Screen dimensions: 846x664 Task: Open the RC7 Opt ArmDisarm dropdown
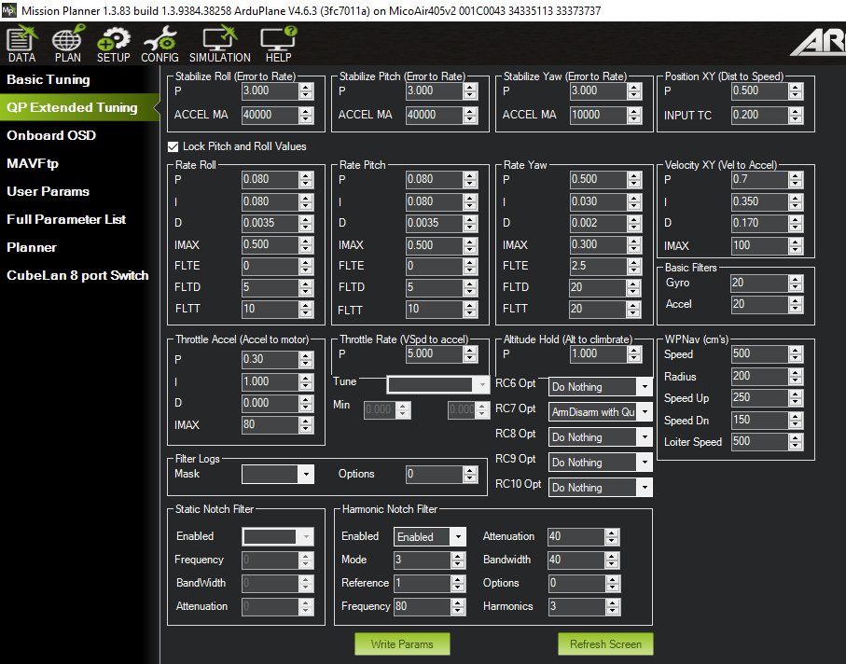pyautogui.click(x=600, y=412)
